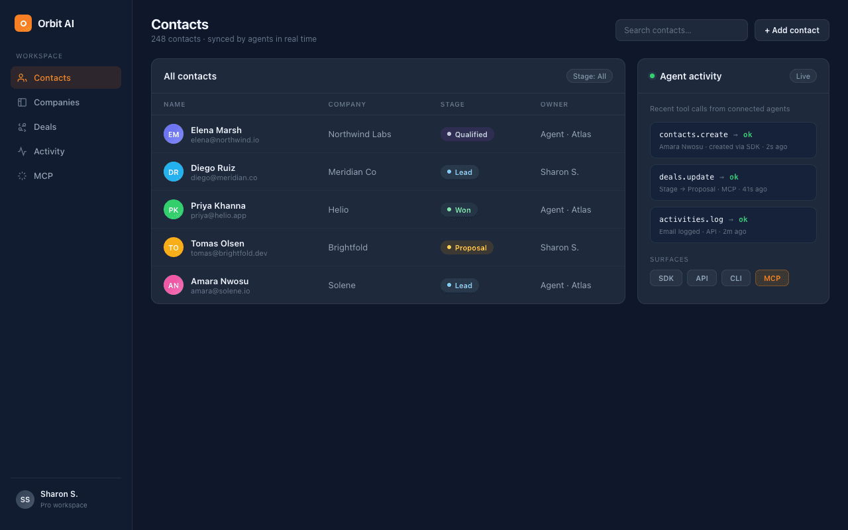The width and height of the screenshot is (848, 530).
Task: Sort by the NAME column header
Action: [174, 104]
